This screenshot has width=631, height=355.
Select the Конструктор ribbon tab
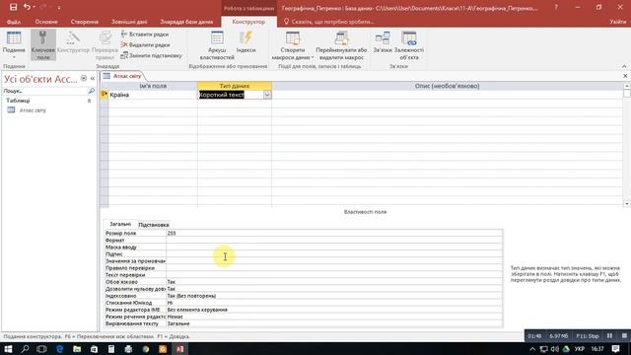[x=248, y=22]
